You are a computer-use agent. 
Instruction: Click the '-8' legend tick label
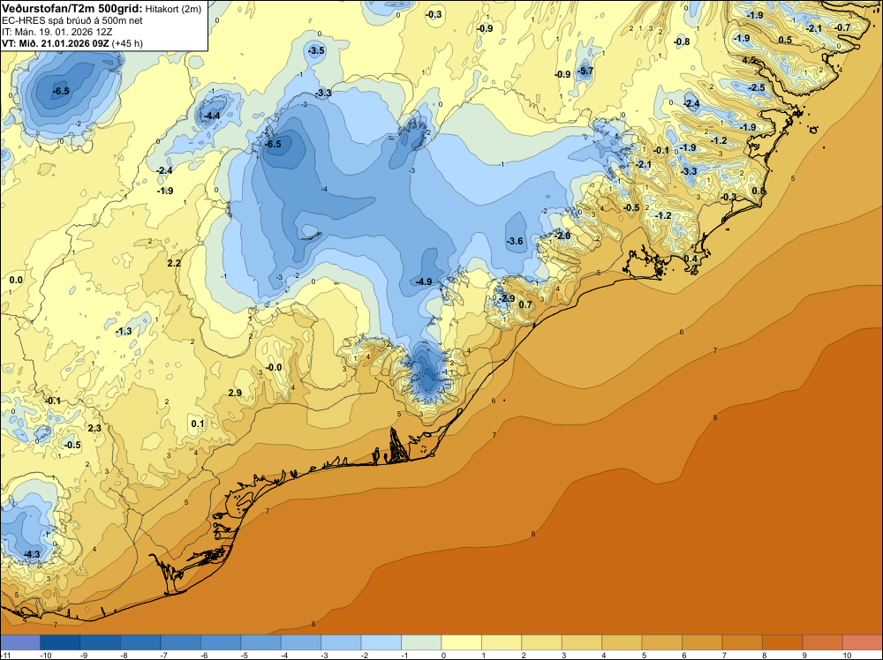click(x=124, y=655)
